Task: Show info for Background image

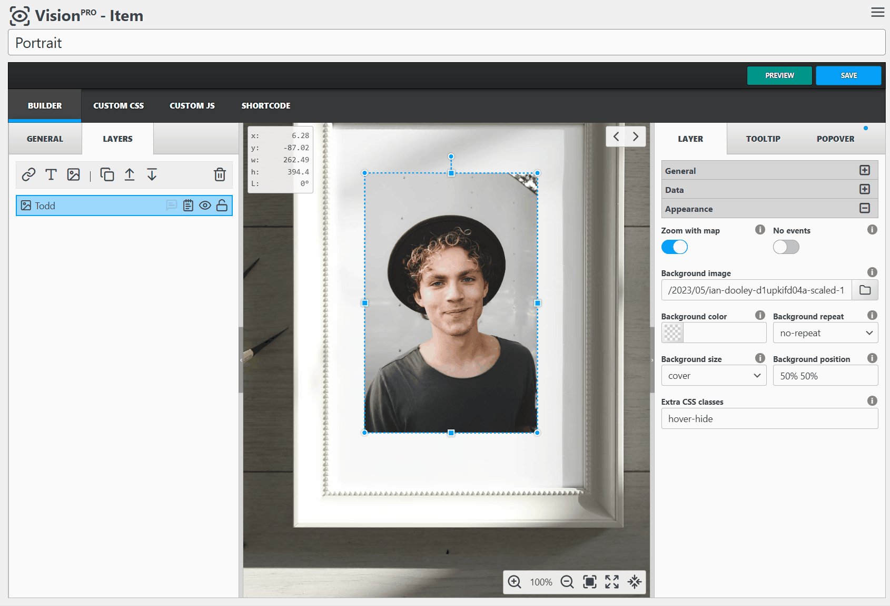Action: point(872,272)
